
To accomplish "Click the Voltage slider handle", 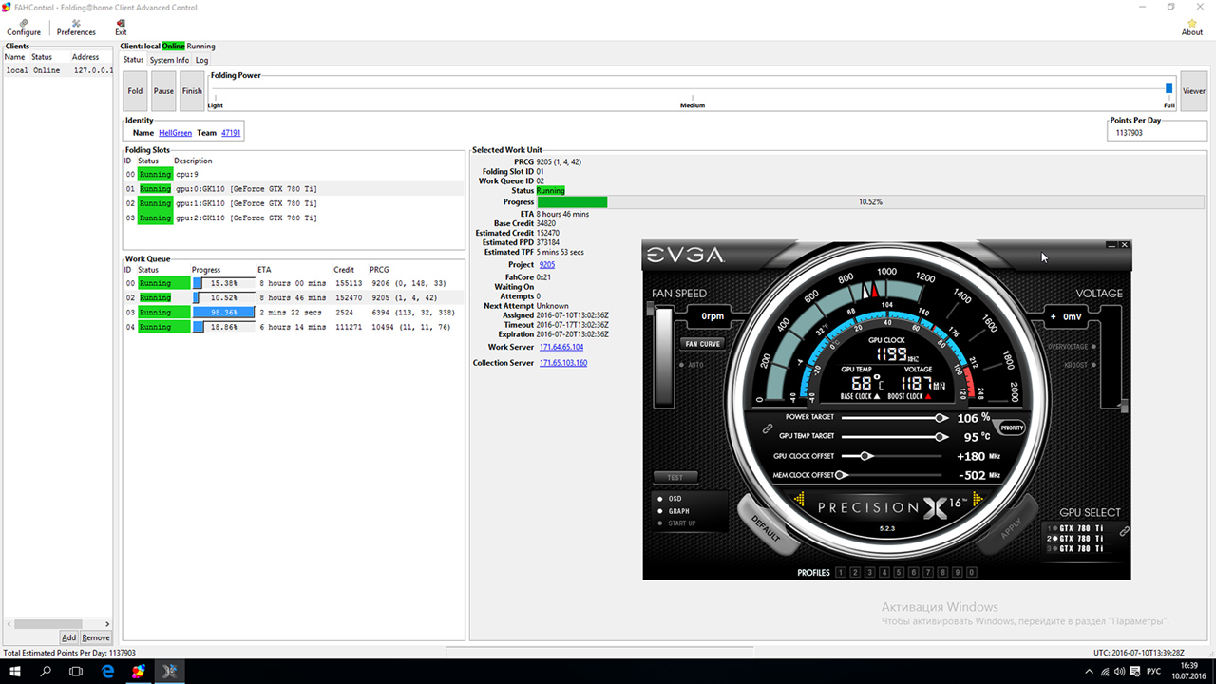I will pos(1125,407).
